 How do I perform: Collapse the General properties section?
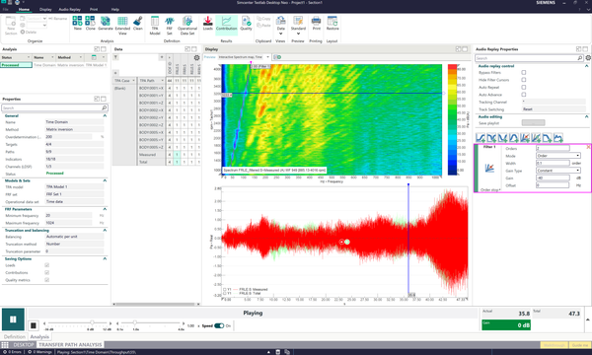[105, 115]
